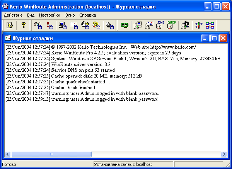This screenshot has height=169, width=232.
Task: Close the Журнал отладки inner window
Action: [x=223, y=38]
